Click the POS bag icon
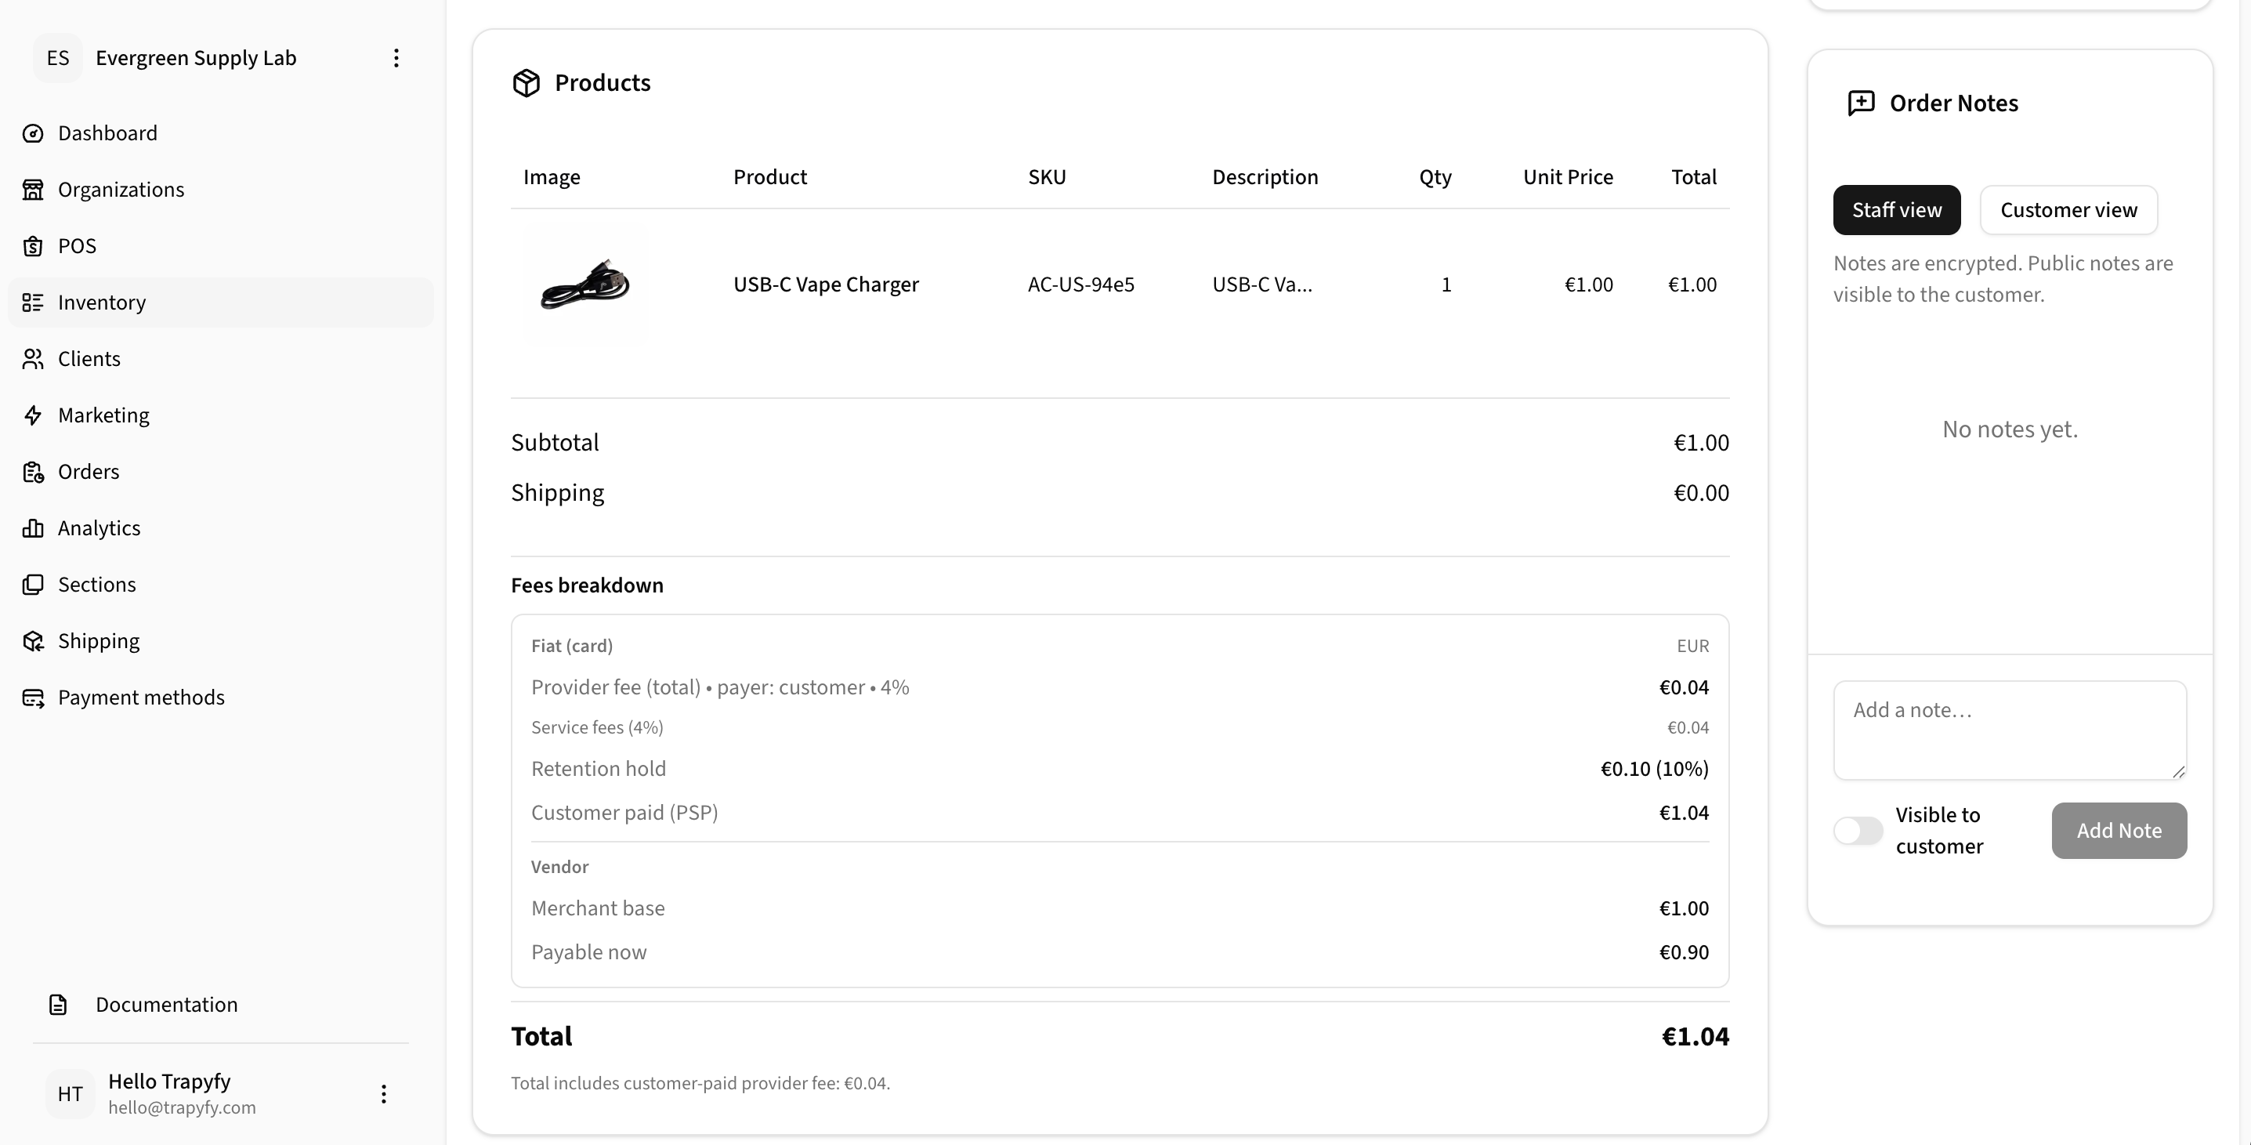2251x1145 pixels. click(x=33, y=245)
